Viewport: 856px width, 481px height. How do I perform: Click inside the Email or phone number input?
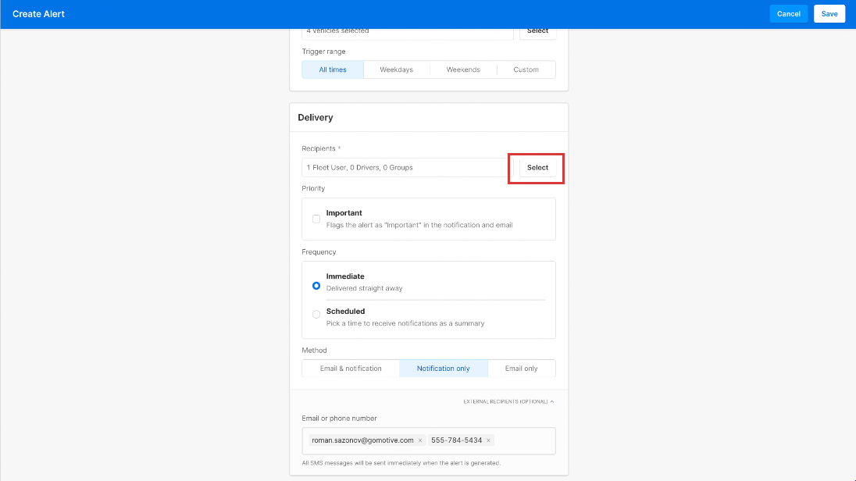click(x=525, y=440)
